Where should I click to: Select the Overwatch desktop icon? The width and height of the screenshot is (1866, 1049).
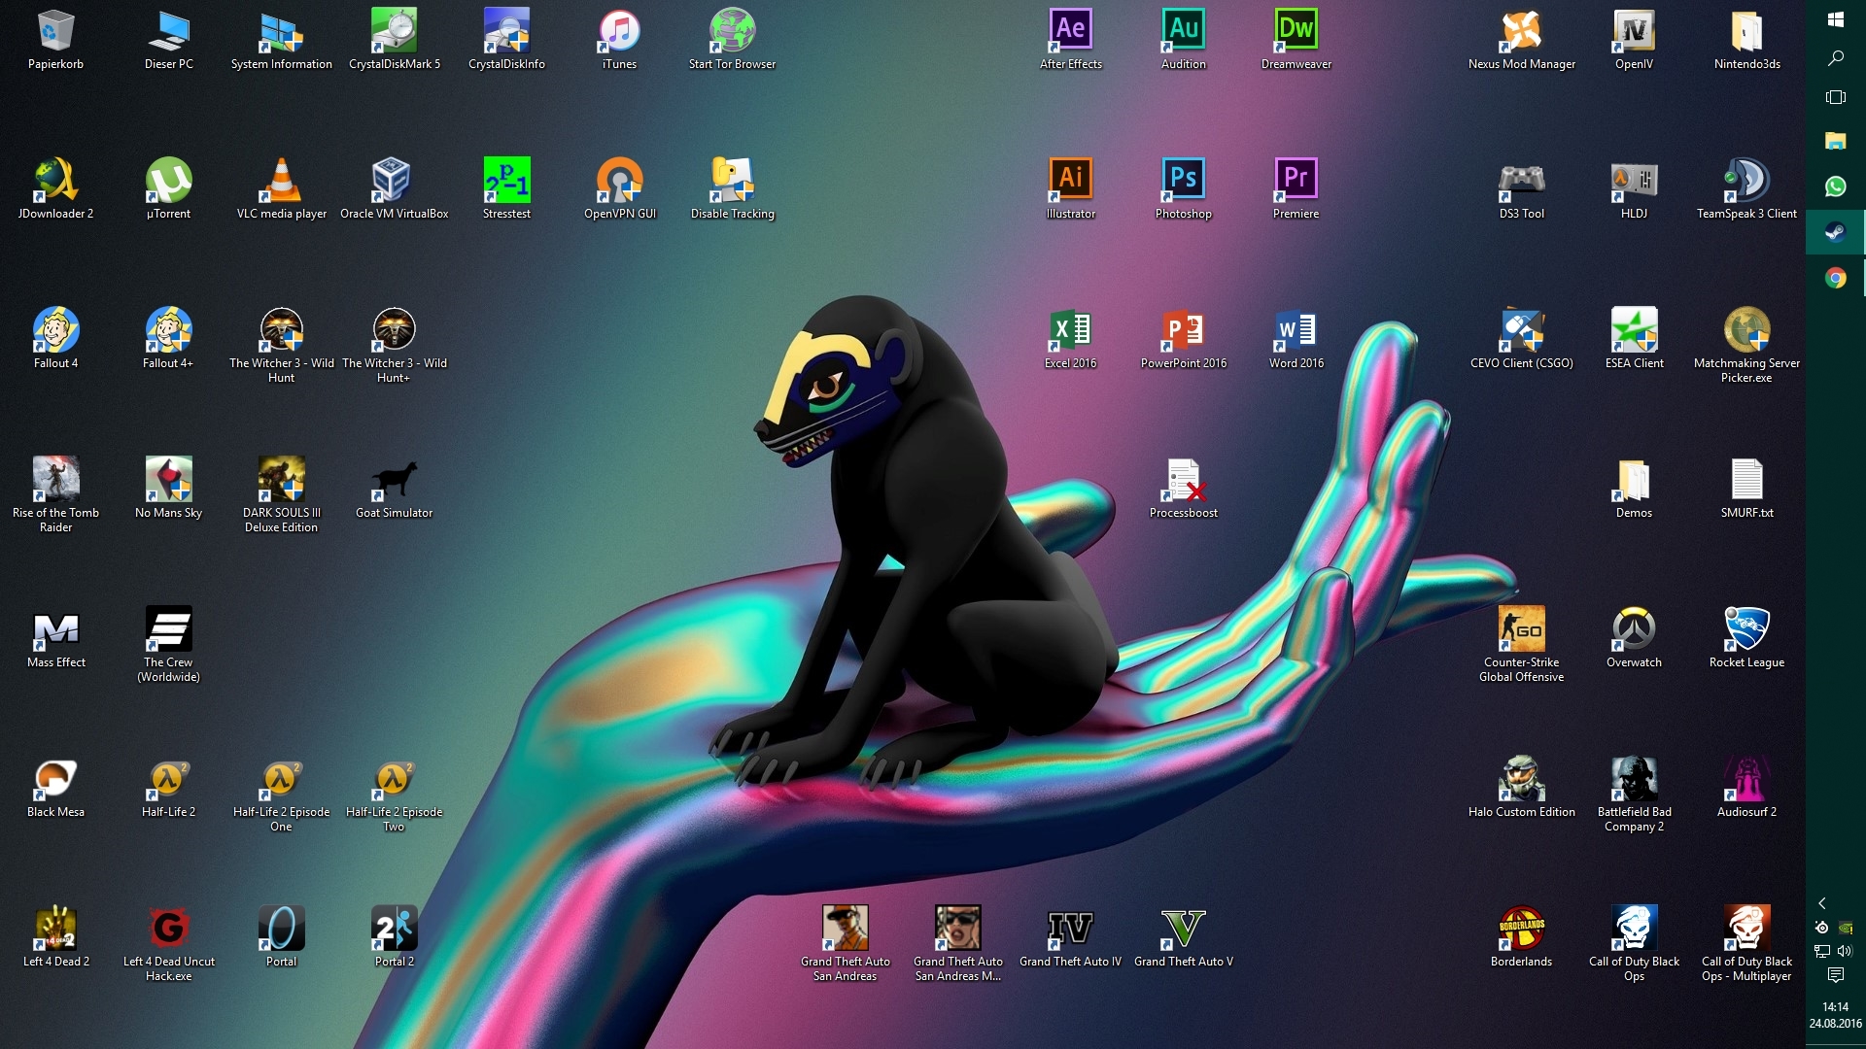(x=1634, y=629)
